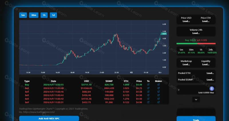Screen dimensions: 229x121
Task: Click the 4.47 current price label on chart
Action: coord(164,34)
